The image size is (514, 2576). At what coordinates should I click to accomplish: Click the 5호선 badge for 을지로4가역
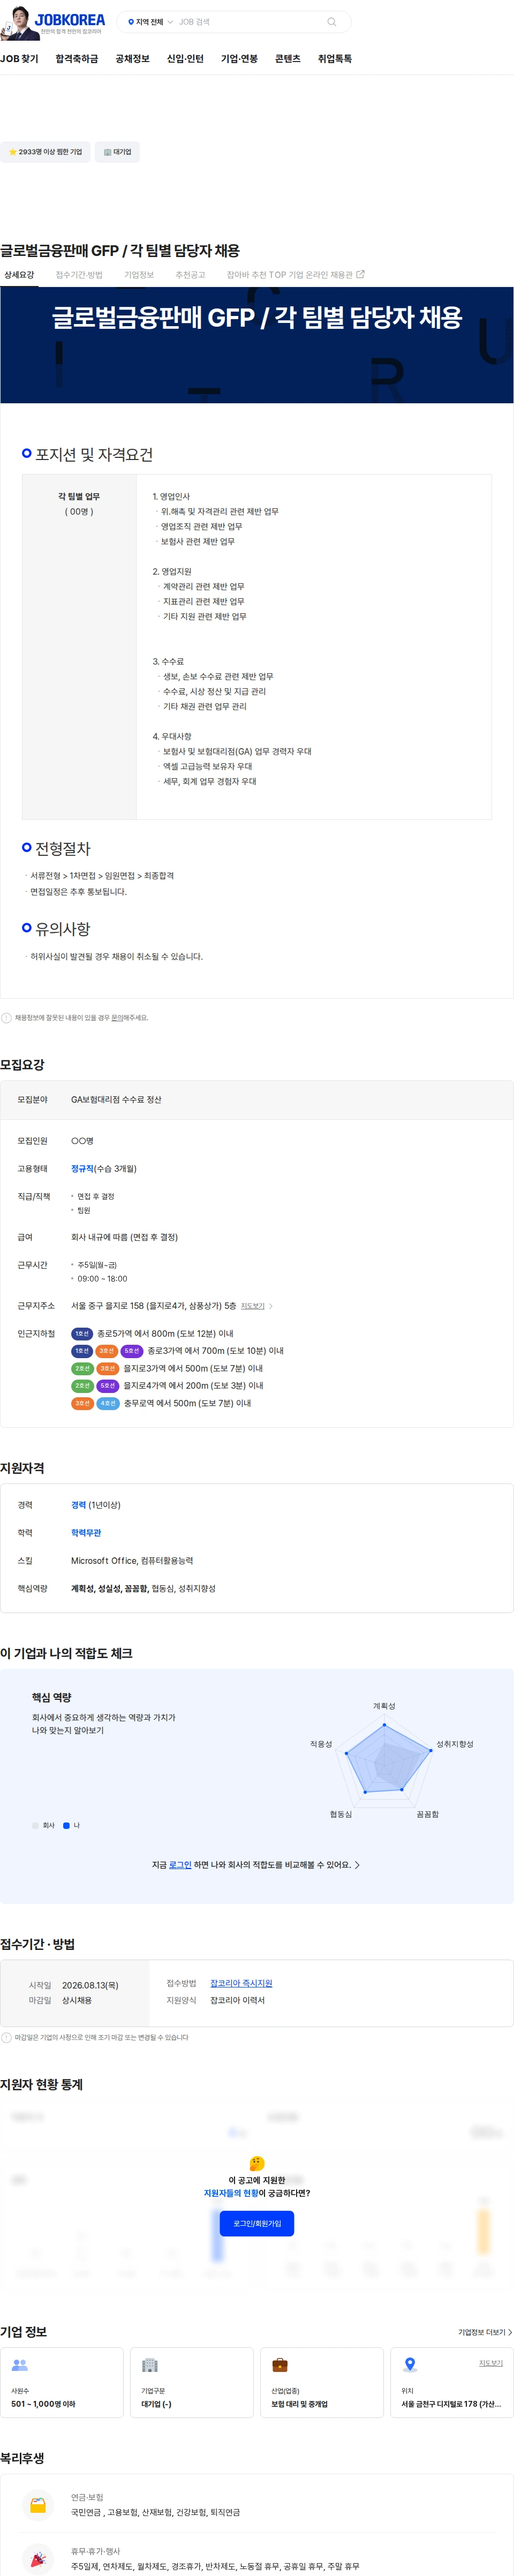(108, 1386)
